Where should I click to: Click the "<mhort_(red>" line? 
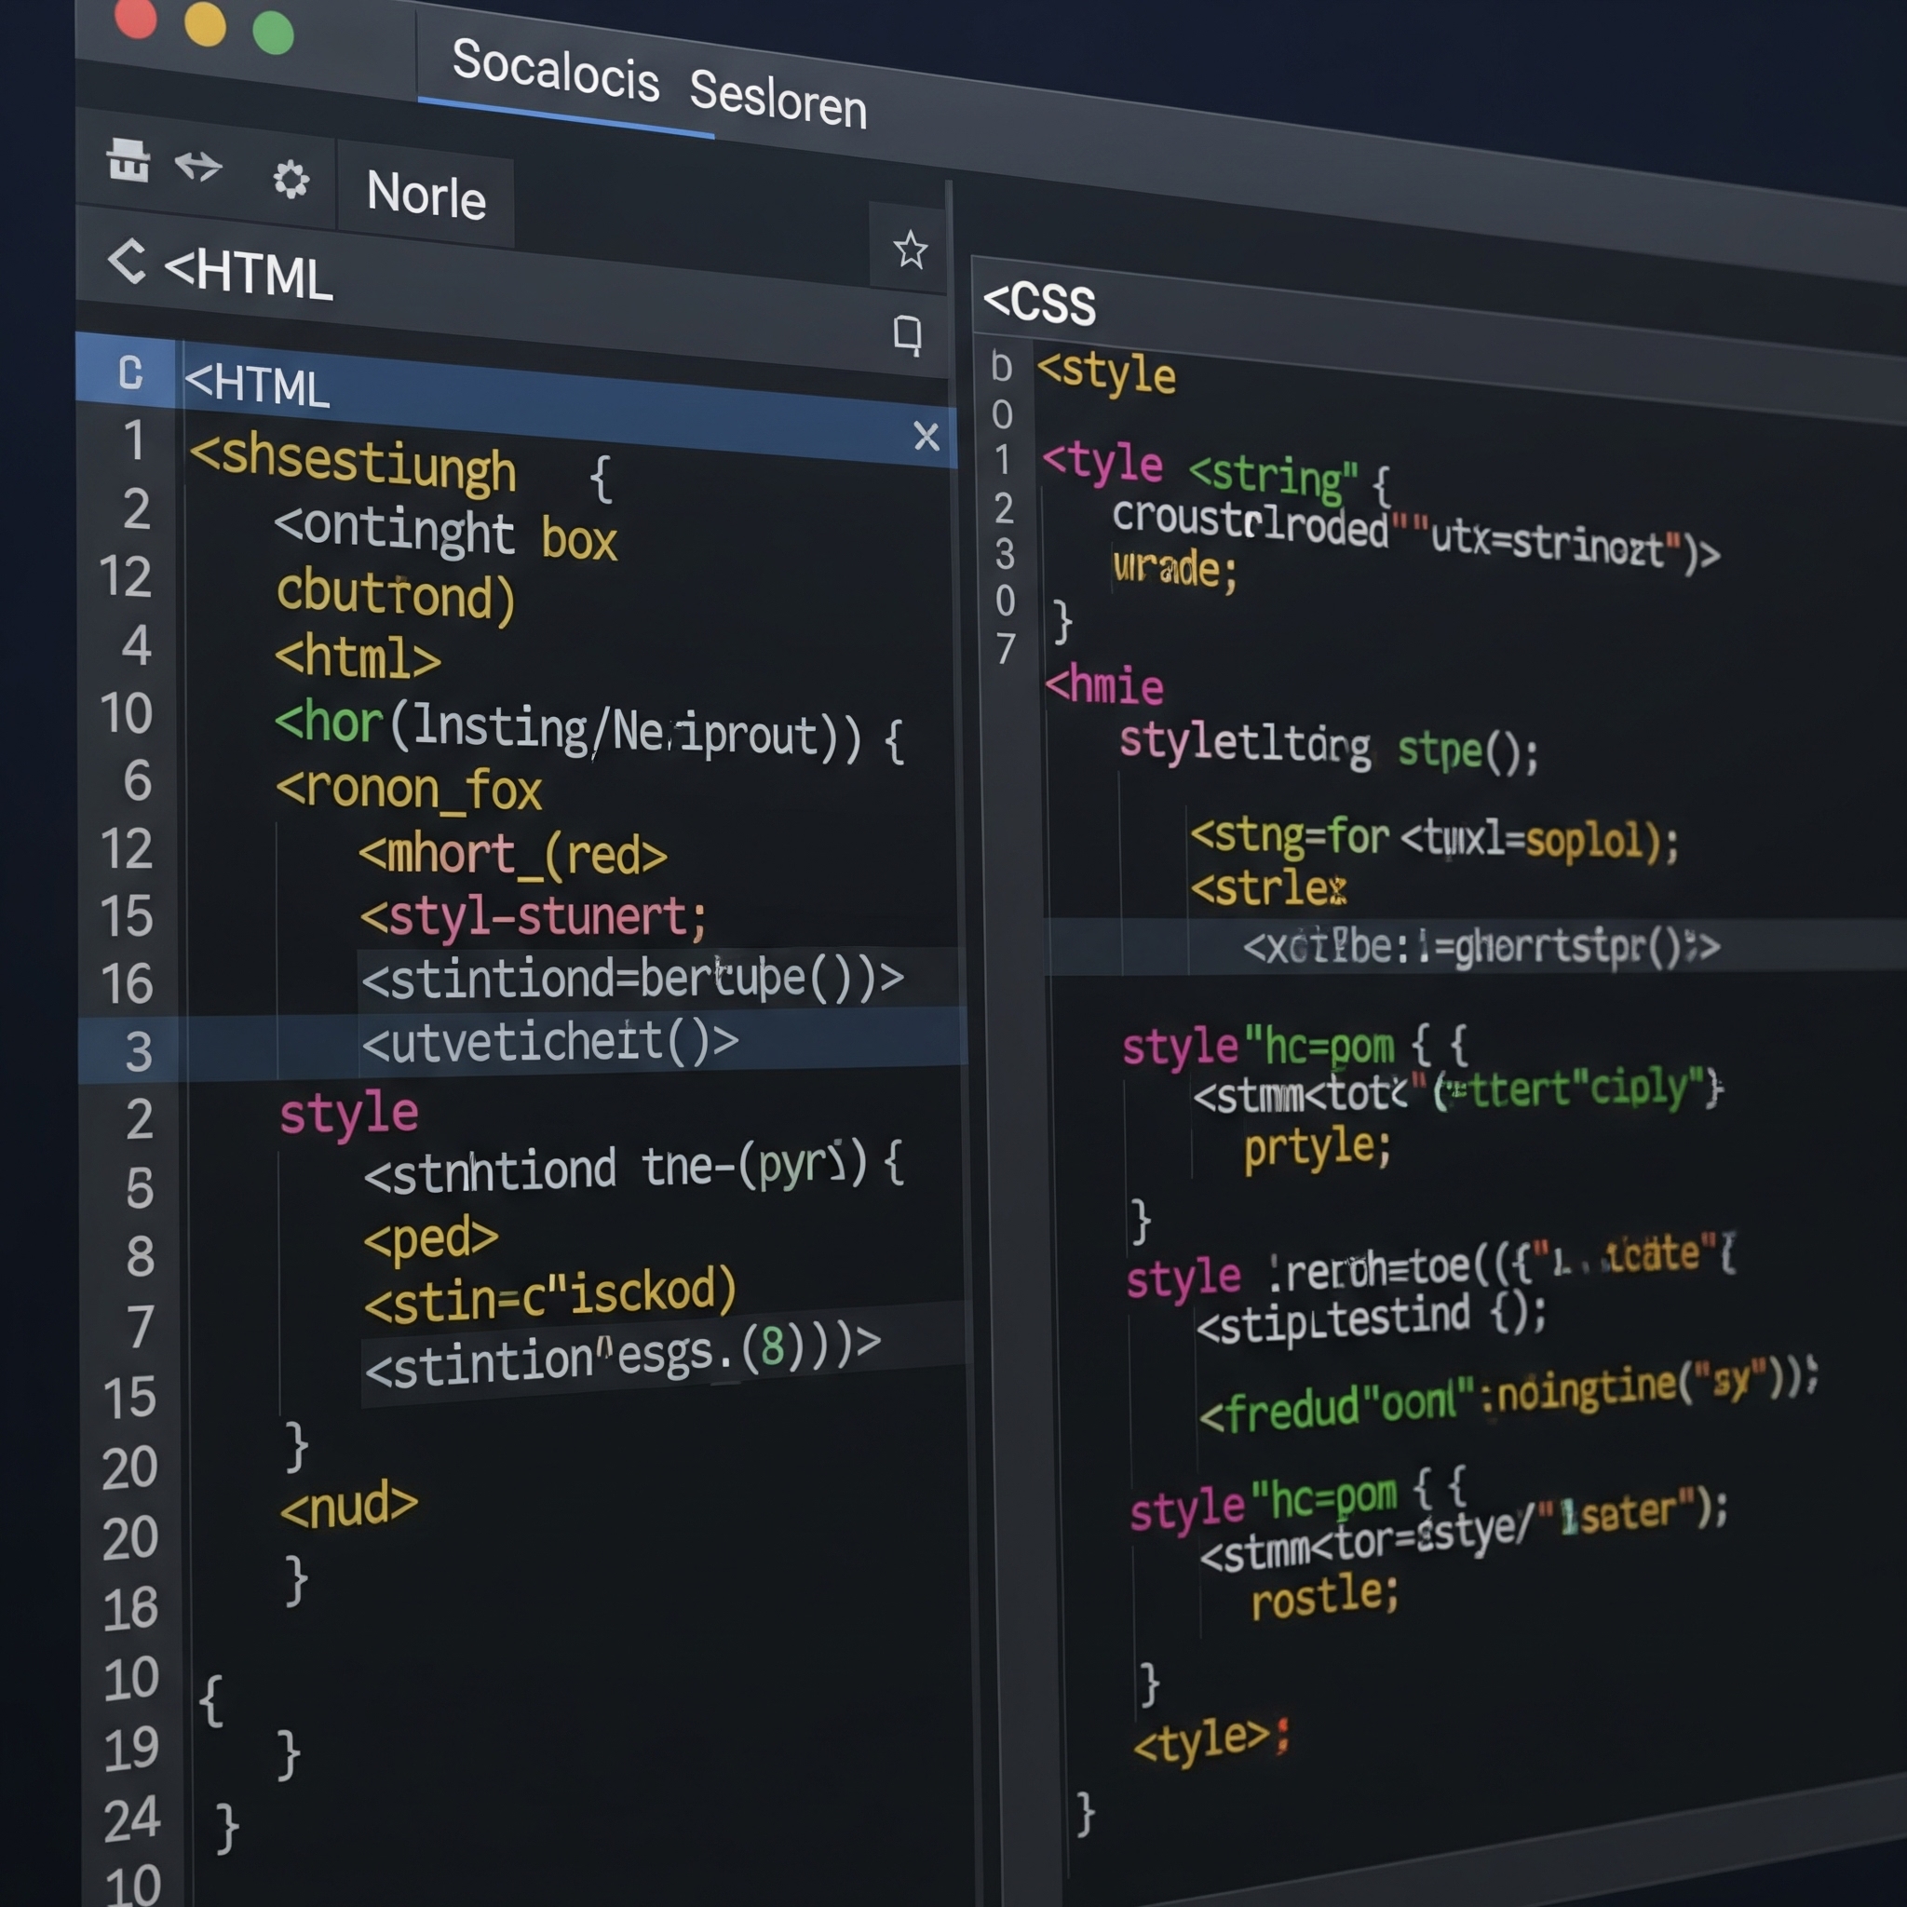[x=513, y=855]
